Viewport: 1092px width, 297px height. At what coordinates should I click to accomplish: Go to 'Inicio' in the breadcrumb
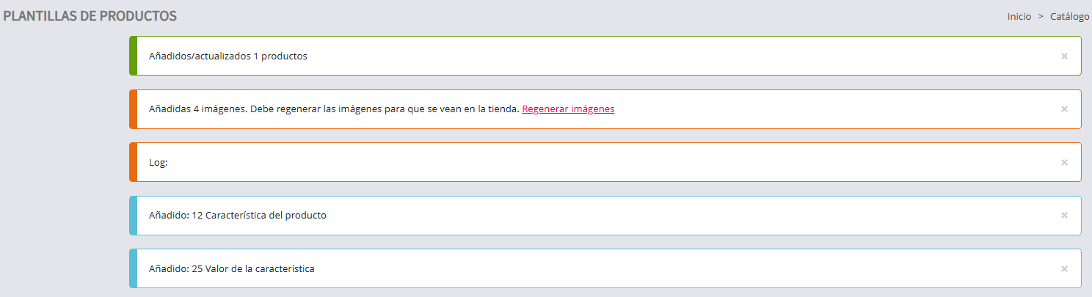click(x=1019, y=16)
